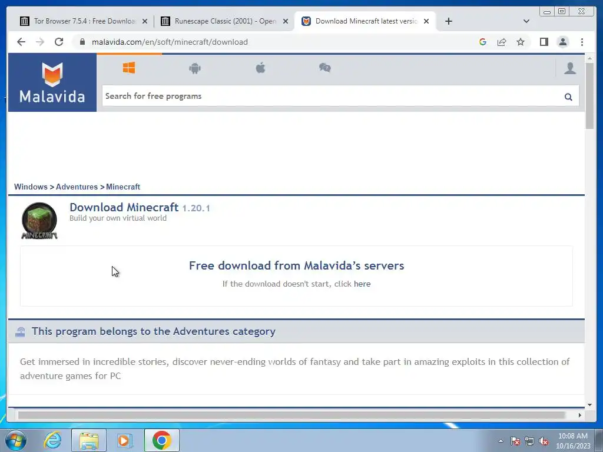
Task: Bookmark this page with star
Action: (521, 42)
